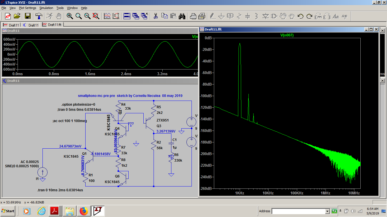The image size is (387, 217).
Task: Click the Copy icon in toolbar
Action: [x=165, y=16]
